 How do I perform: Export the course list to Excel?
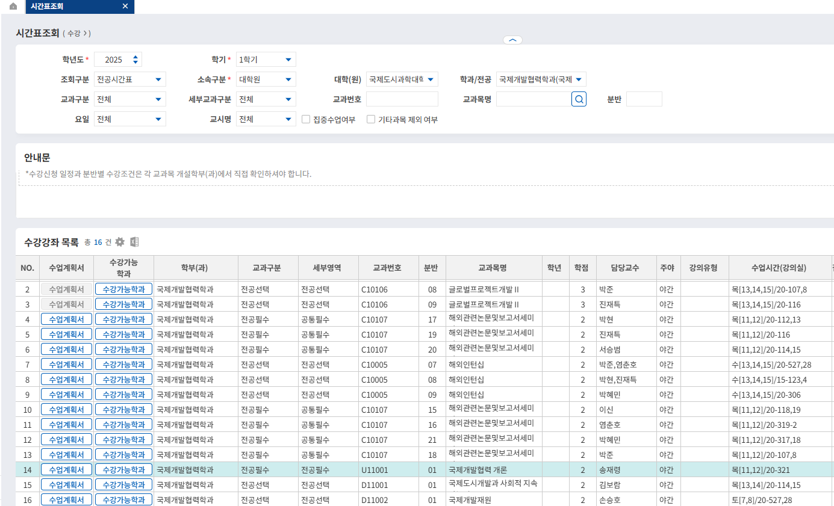(134, 242)
